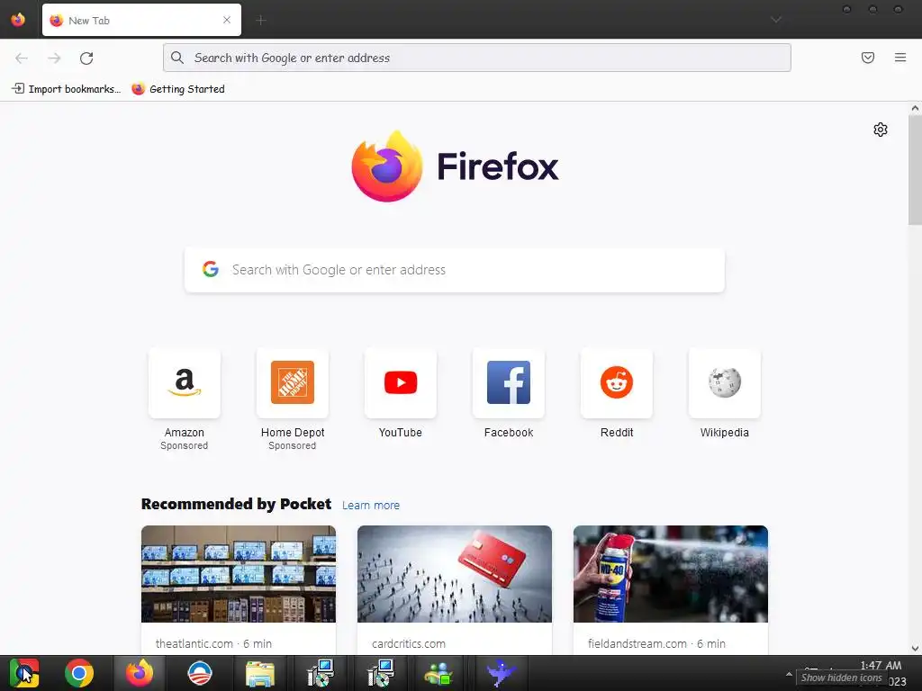Select the New Tab tab

pos(141,20)
